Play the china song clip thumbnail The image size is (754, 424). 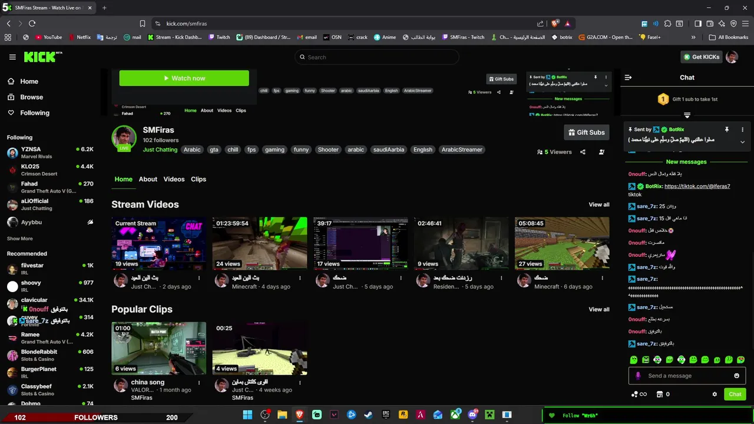[x=159, y=348]
